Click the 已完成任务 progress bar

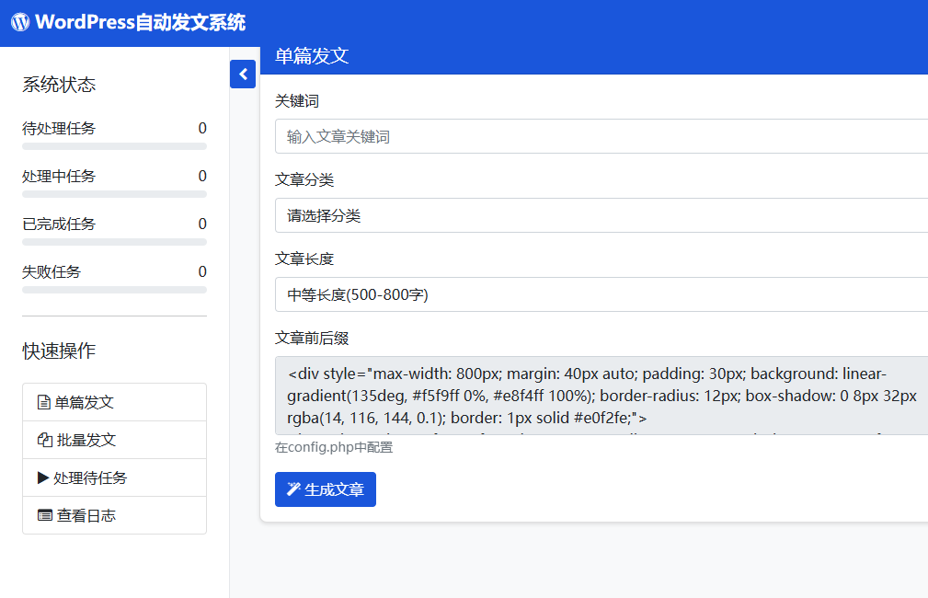pos(114,242)
